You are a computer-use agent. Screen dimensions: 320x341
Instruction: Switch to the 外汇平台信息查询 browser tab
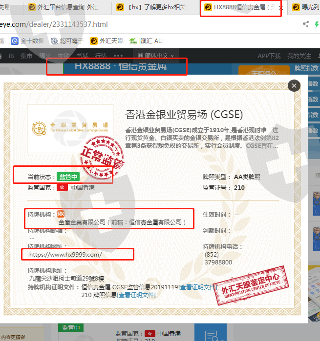[67, 7]
